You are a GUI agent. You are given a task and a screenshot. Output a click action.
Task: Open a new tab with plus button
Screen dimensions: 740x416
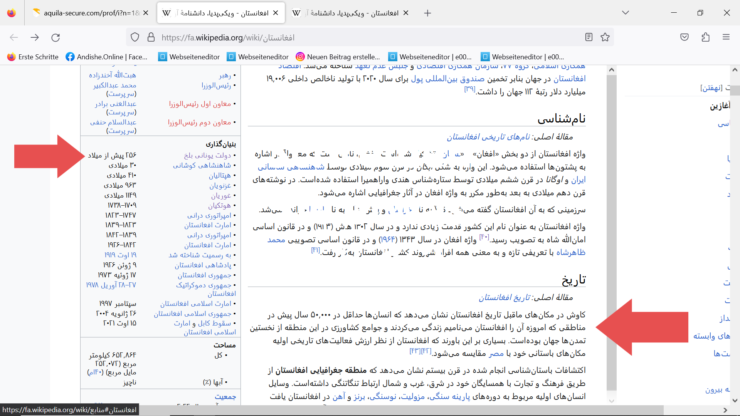coord(427,13)
